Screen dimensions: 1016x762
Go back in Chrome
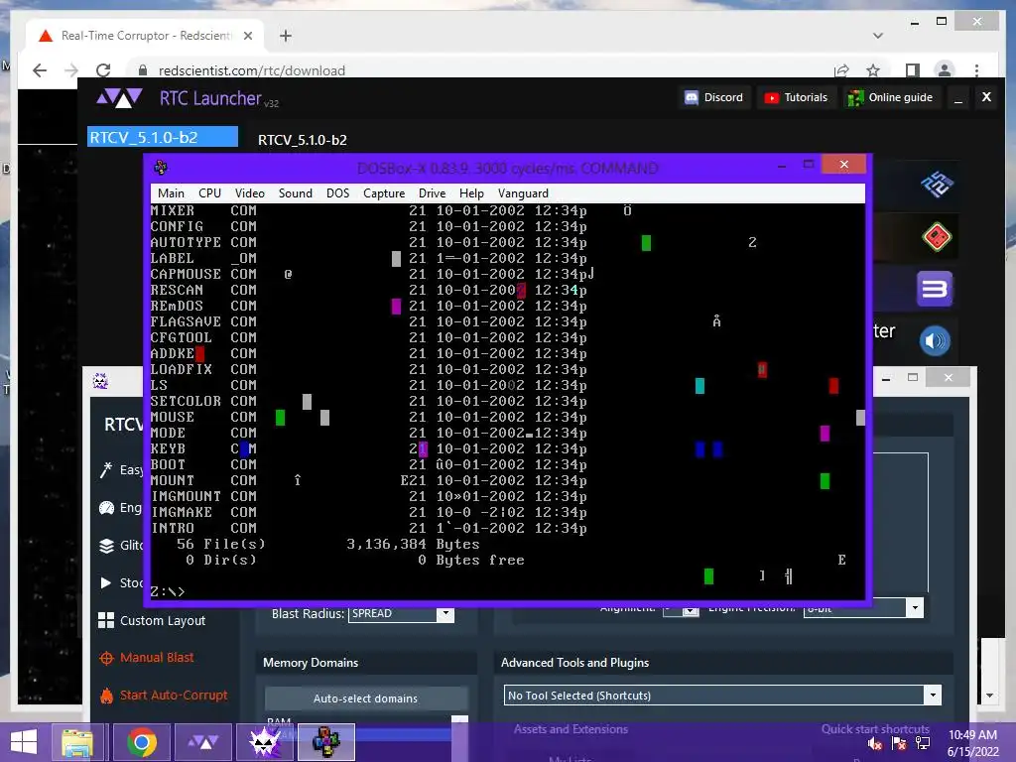click(x=40, y=70)
